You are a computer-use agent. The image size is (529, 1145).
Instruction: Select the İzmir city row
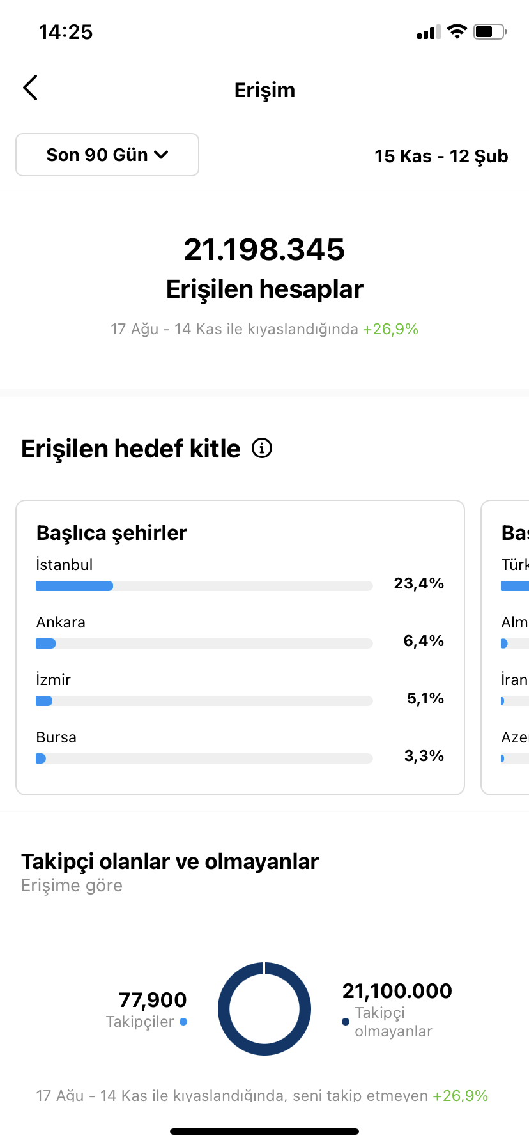[240, 690]
